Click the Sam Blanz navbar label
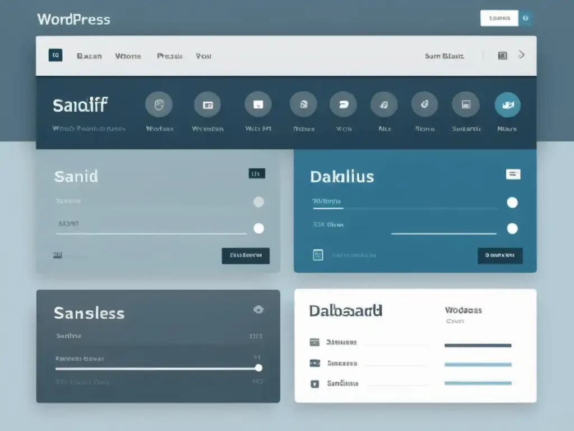This screenshot has height=431, width=574. tap(444, 56)
